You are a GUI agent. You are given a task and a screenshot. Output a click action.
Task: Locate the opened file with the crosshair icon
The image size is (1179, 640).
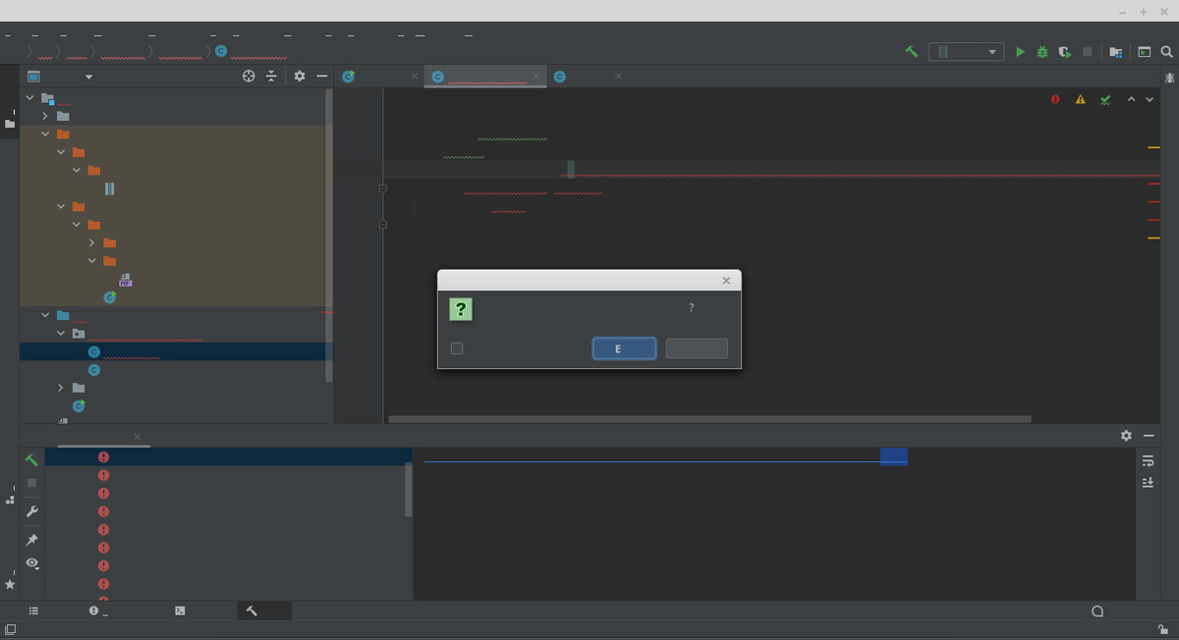tap(249, 76)
